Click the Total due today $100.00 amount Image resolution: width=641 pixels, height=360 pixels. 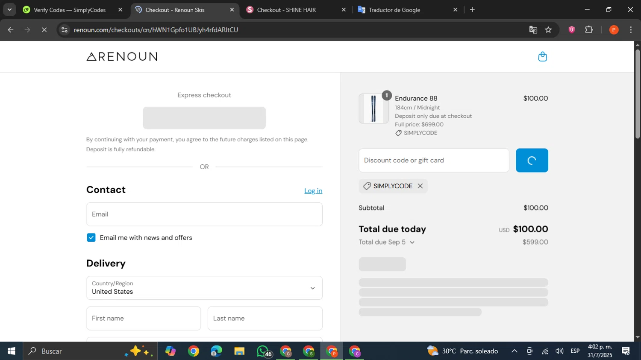(x=530, y=229)
